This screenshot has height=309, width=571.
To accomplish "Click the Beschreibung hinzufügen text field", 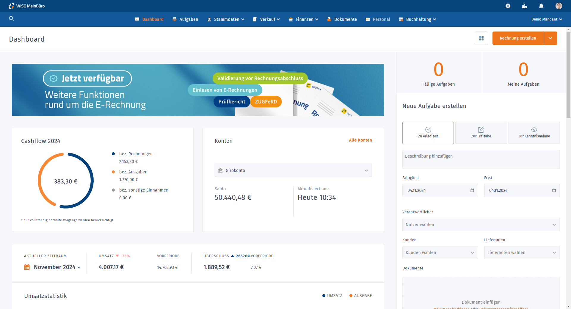I will (x=481, y=159).
